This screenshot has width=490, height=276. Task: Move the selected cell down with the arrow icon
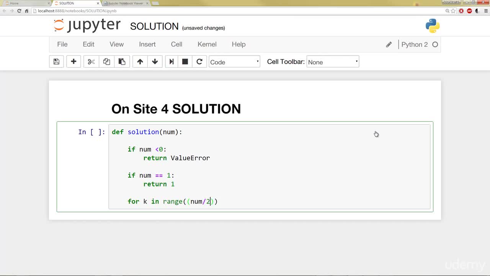155,62
